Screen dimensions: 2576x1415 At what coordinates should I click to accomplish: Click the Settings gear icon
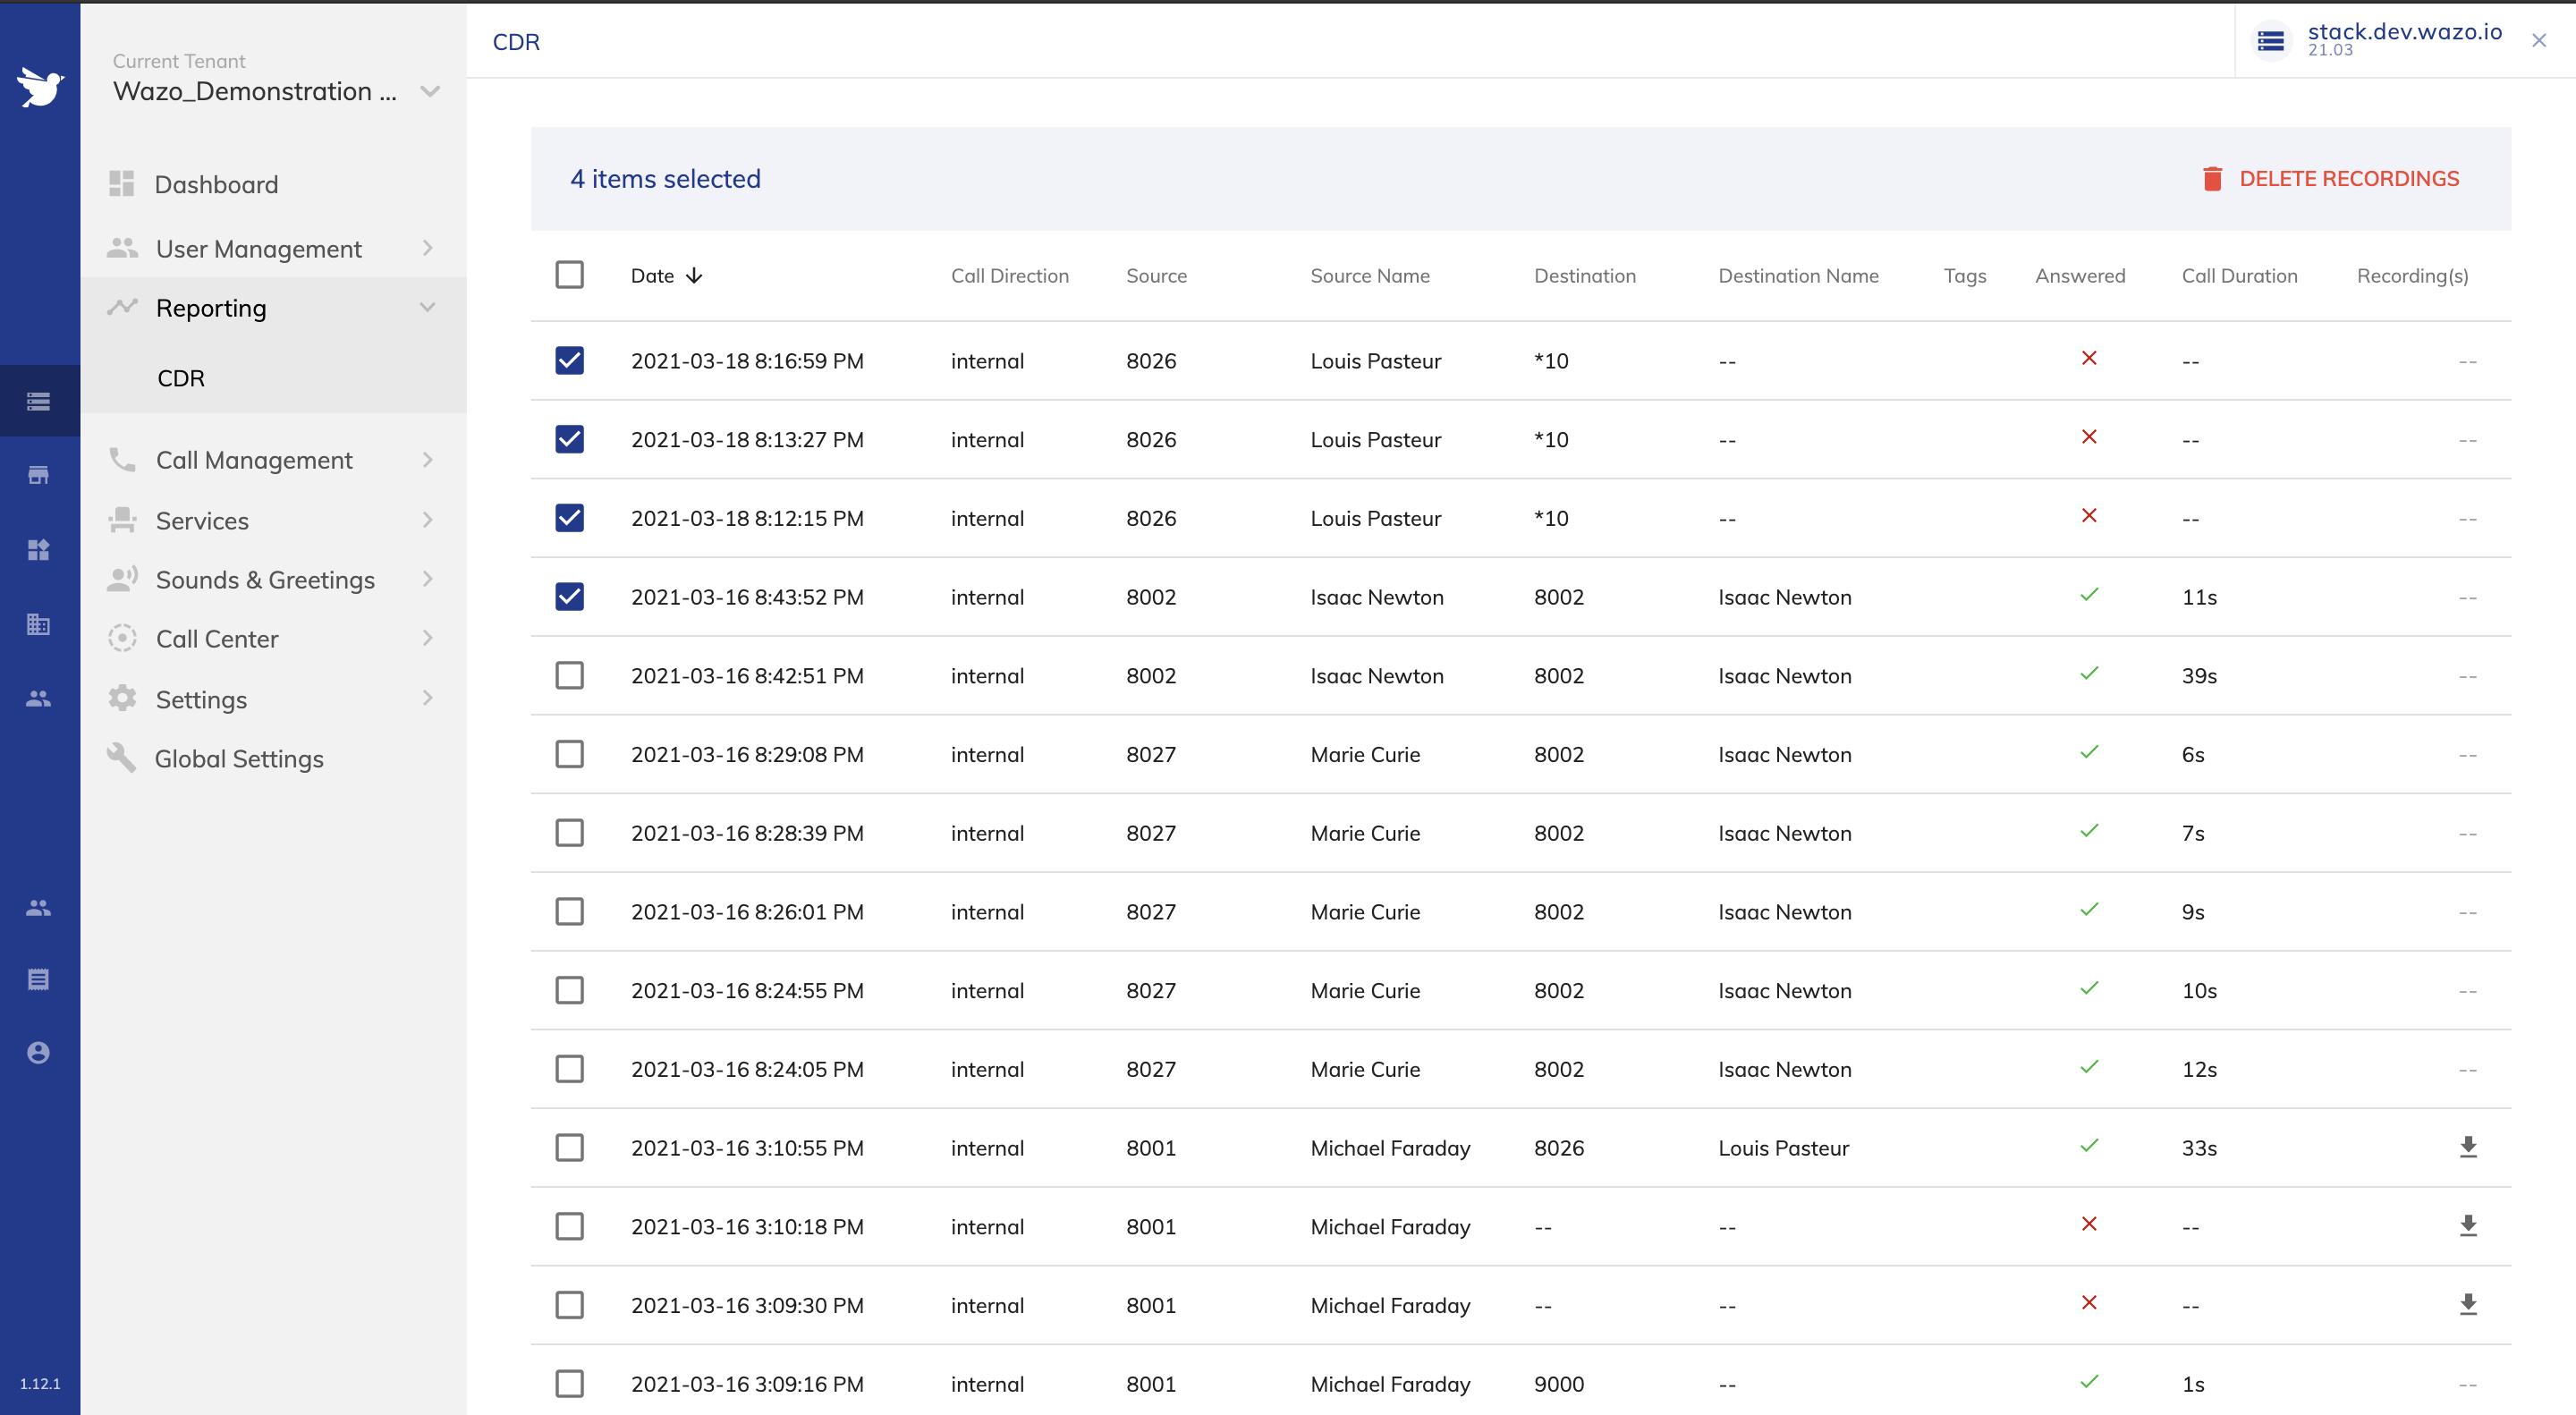122,698
